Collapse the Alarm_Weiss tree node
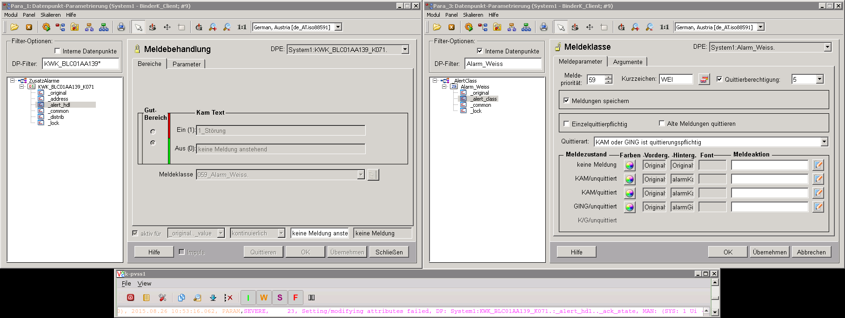Screen dimensions: 845x318 pyautogui.click(x=444, y=87)
